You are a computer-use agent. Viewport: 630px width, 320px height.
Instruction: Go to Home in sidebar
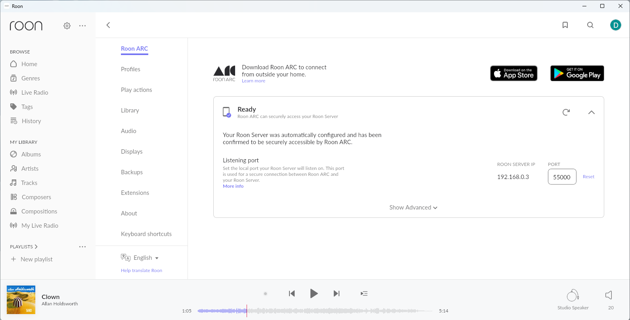(x=24, y=64)
